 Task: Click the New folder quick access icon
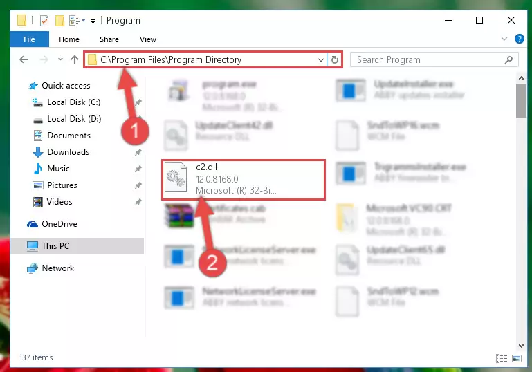59,21
